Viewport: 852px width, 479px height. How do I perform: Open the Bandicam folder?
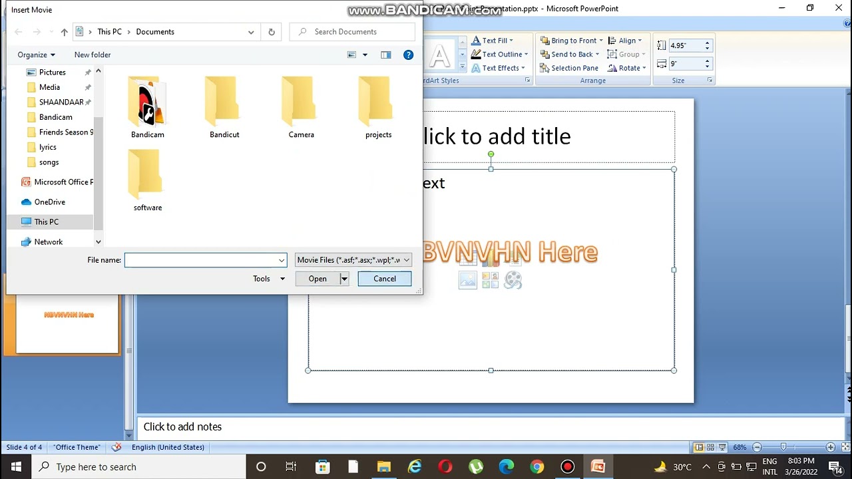147,107
